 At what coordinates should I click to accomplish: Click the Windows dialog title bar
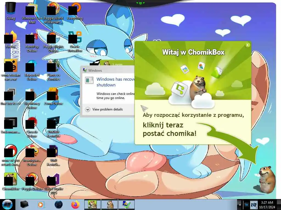click(x=108, y=70)
